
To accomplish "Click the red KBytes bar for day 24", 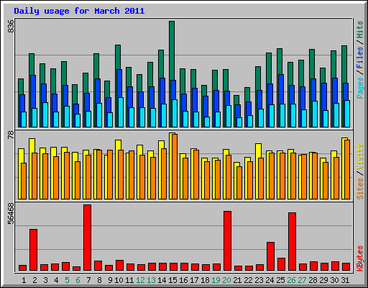I will click(270, 256).
